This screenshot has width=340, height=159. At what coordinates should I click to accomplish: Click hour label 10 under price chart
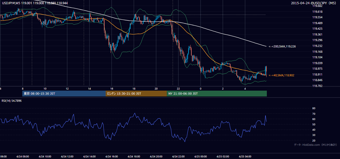45,89
